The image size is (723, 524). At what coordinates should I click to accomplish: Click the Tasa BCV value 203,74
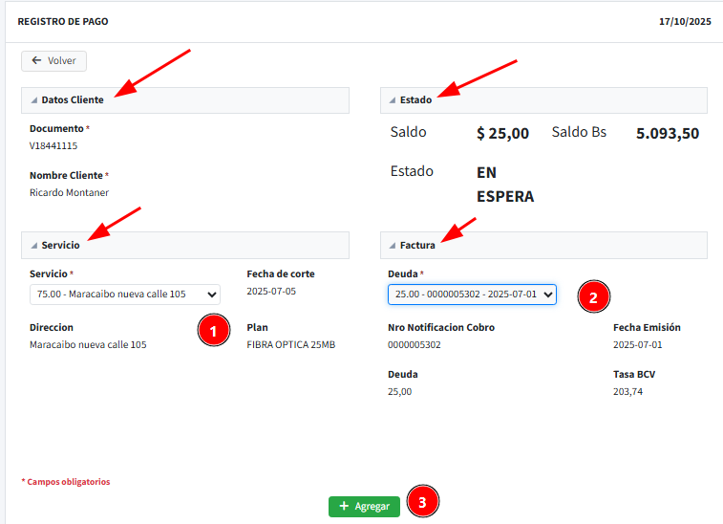coord(627,391)
